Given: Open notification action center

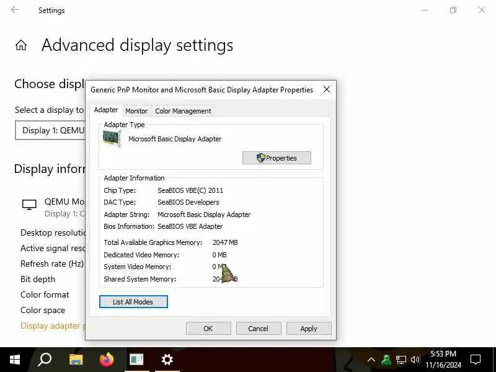Looking at the screenshot, I should tap(476, 360).
